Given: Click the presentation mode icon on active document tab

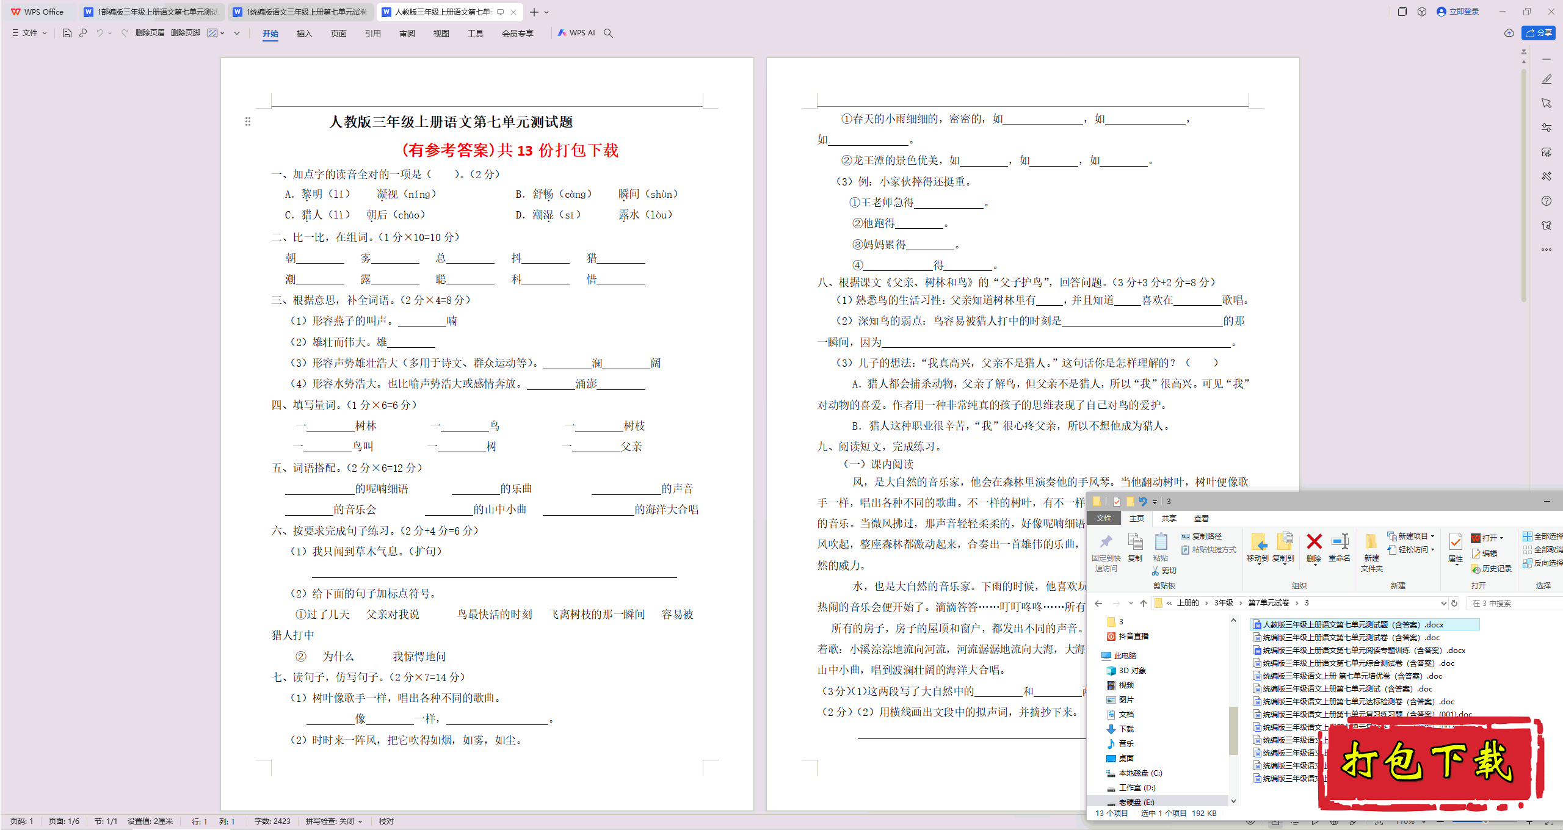Looking at the screenshot, I should (x=501, y=12).
